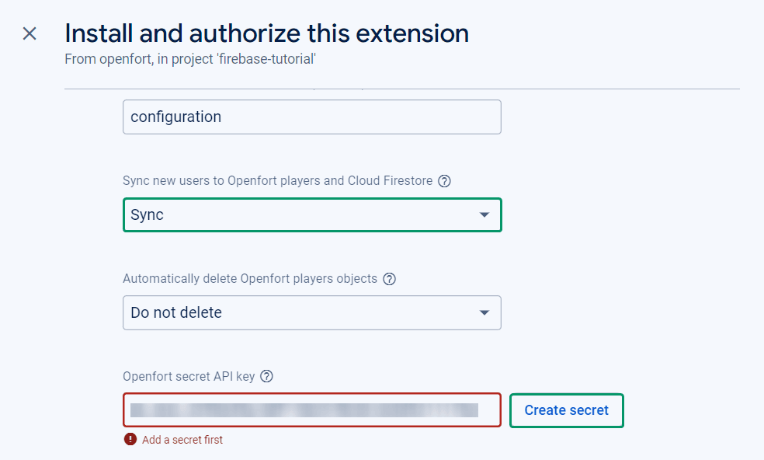Expand the user sync behavior selector
The height and width of the screenshot is (460, 764).
[x=311, y=214]
